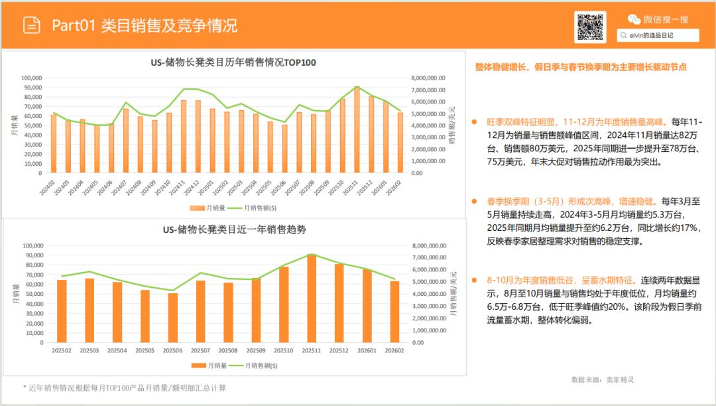This screenshot has width=716, height=406.
Task: Open the QR code in the top right
Action: point(591,25)
